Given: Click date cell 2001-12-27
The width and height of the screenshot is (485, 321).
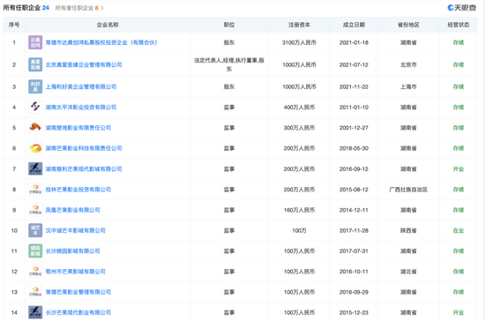Looking at the screenshot, I should click(x=354, y=127).
